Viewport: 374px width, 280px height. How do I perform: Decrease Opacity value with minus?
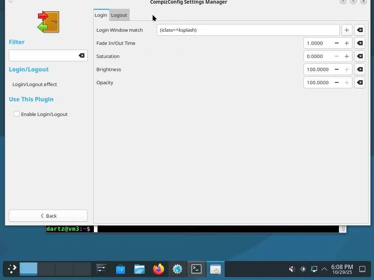[x=336, y=82]
